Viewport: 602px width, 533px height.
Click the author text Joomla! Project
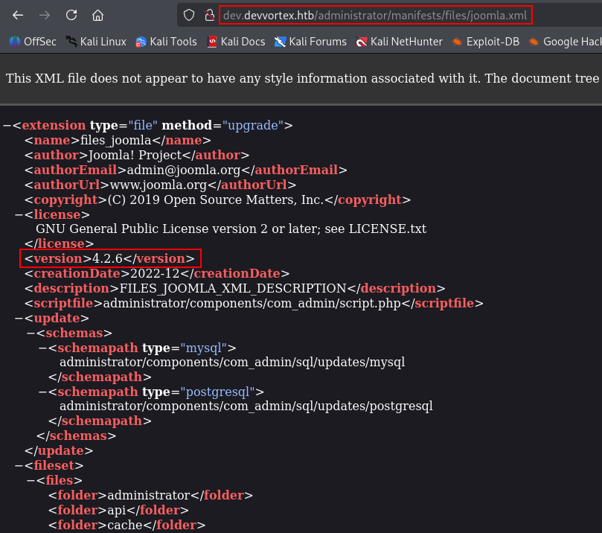point(135,155)
